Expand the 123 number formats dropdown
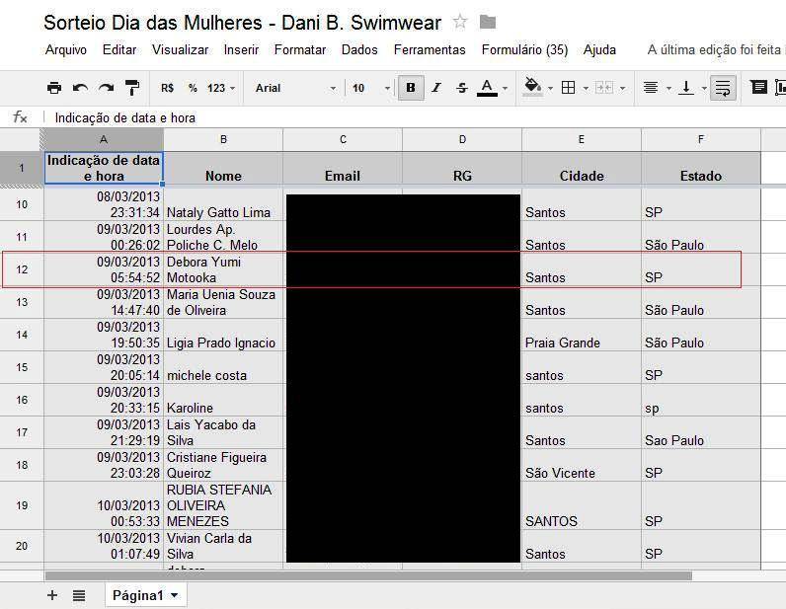This screenshot has height=609, width=786. (x=221, y=88)
